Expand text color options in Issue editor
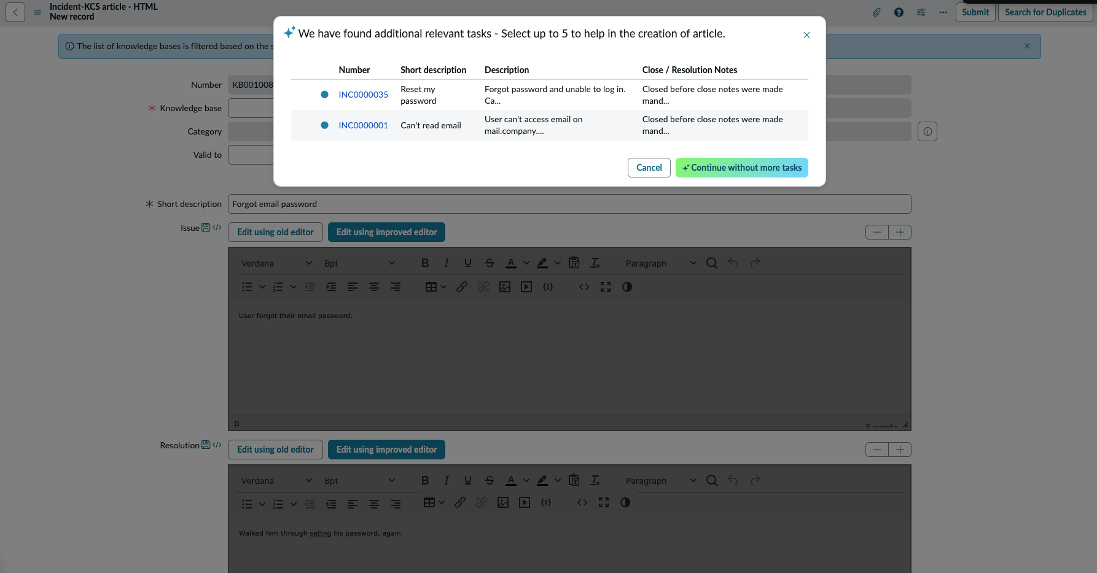This screenshot has height=573, width=1097. (x=526, y=263)
